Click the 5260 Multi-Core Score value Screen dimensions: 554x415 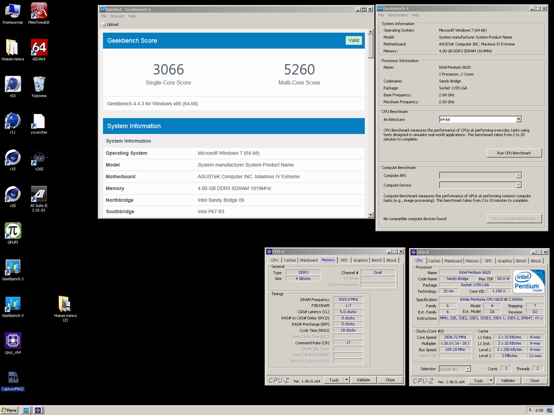[299, 70]
